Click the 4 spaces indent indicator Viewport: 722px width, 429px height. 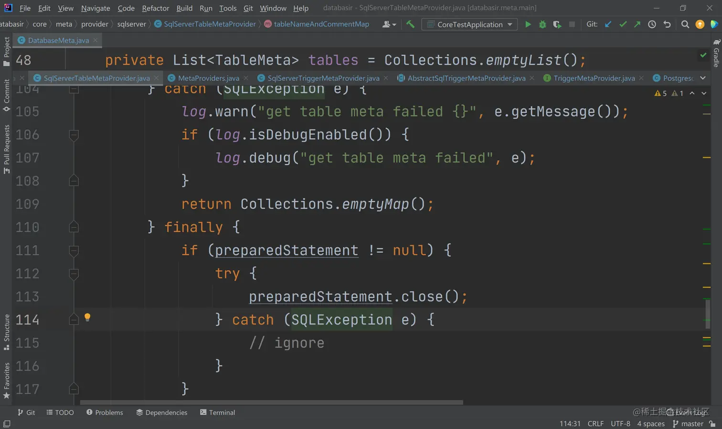point(651,424)
